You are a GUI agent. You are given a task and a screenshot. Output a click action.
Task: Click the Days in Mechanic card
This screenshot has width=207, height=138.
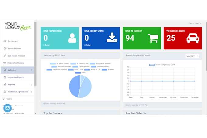(x=60, y=38)
